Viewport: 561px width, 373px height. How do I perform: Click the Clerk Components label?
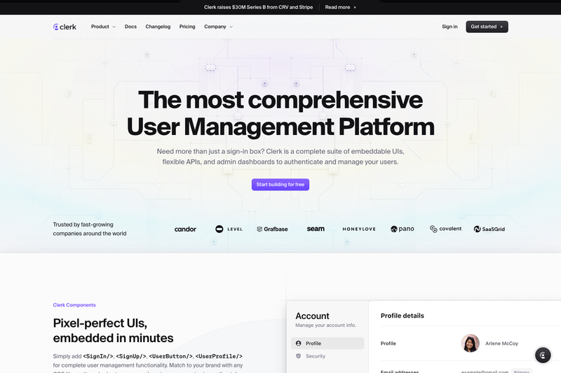(x=74, y=305)
